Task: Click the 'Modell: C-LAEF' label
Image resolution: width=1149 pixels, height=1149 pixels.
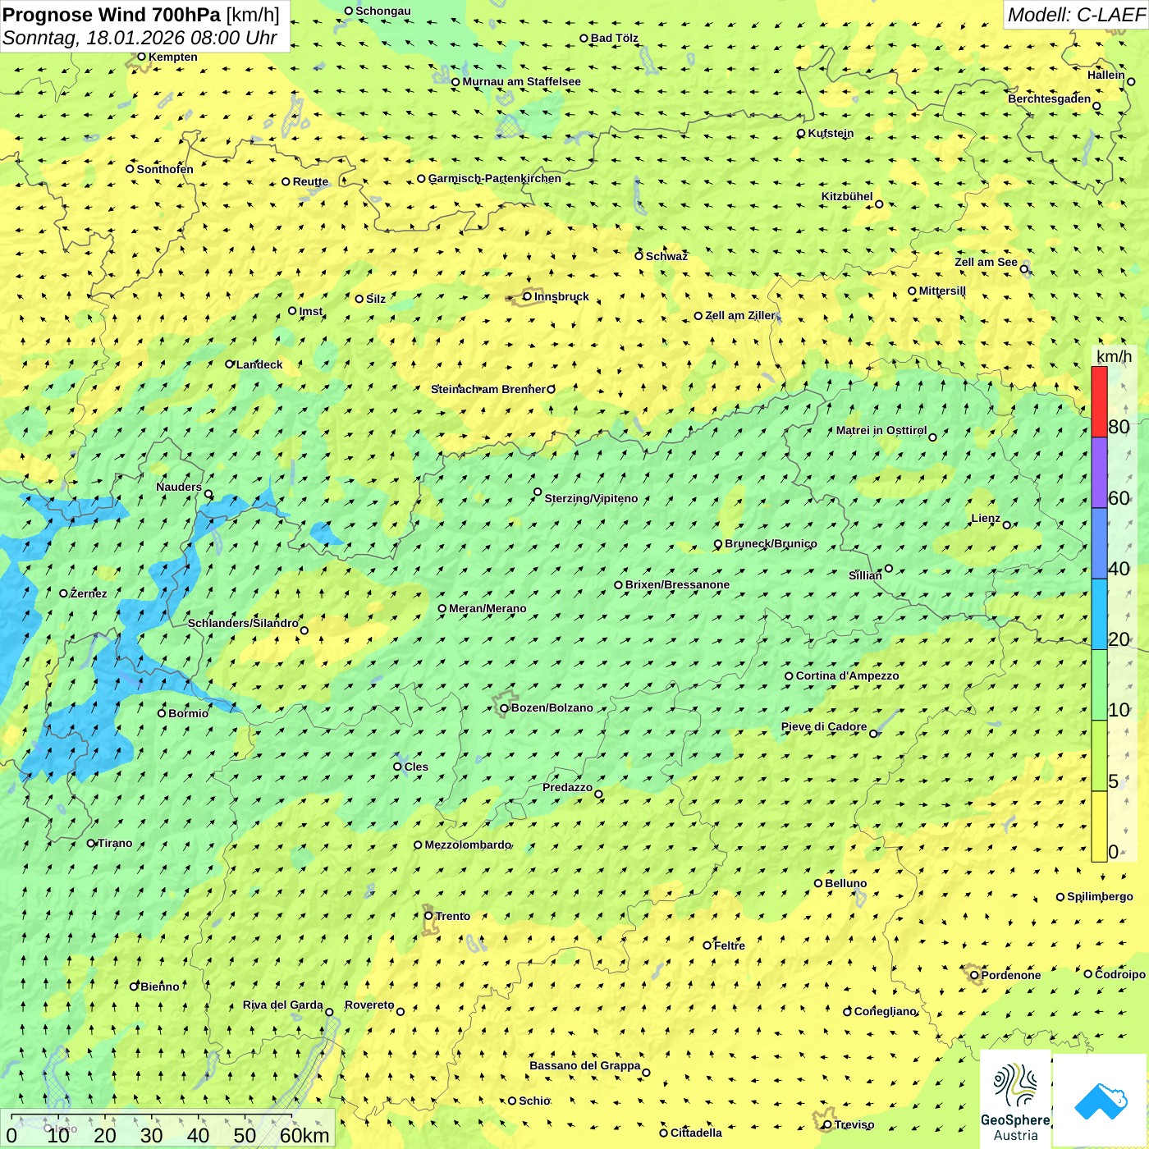Action: pos(1076,15)
